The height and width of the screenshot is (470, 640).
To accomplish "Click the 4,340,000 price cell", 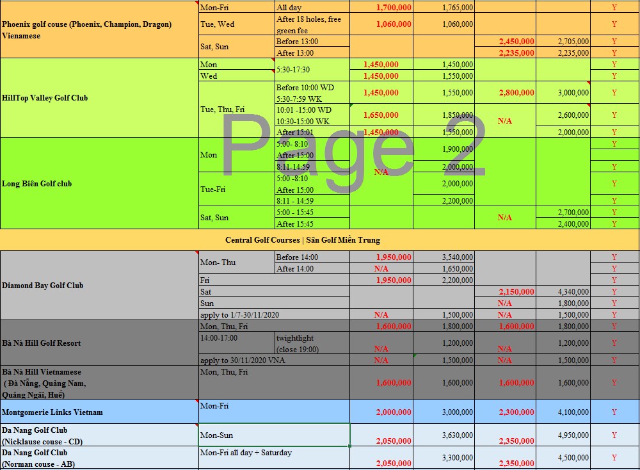I will (x=563, y=291).
